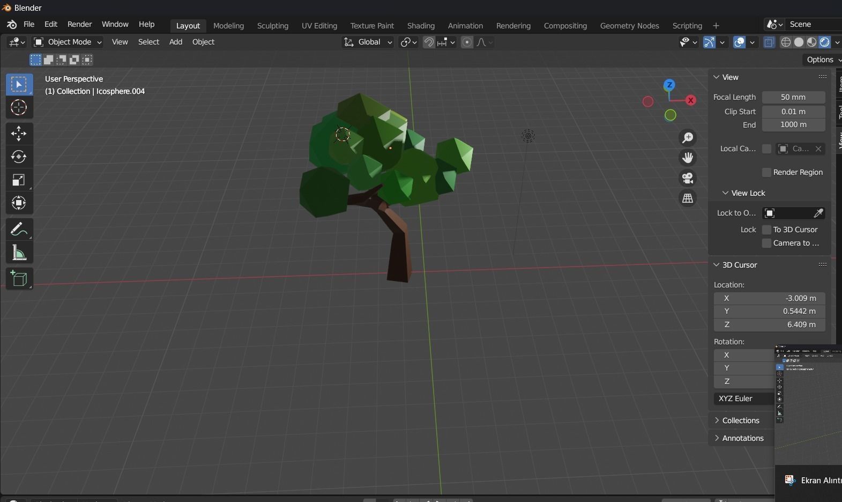
Task: Open the File menu
Action: coord(29,25)
